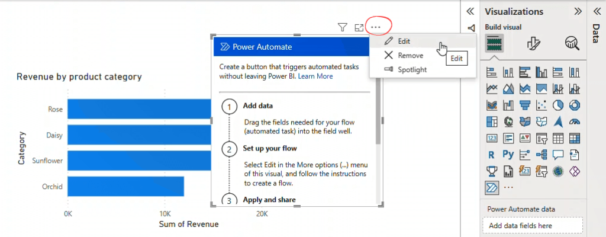Select the Azure map arrow visual
The image size is (606, 237).
(x=559, y=121)
